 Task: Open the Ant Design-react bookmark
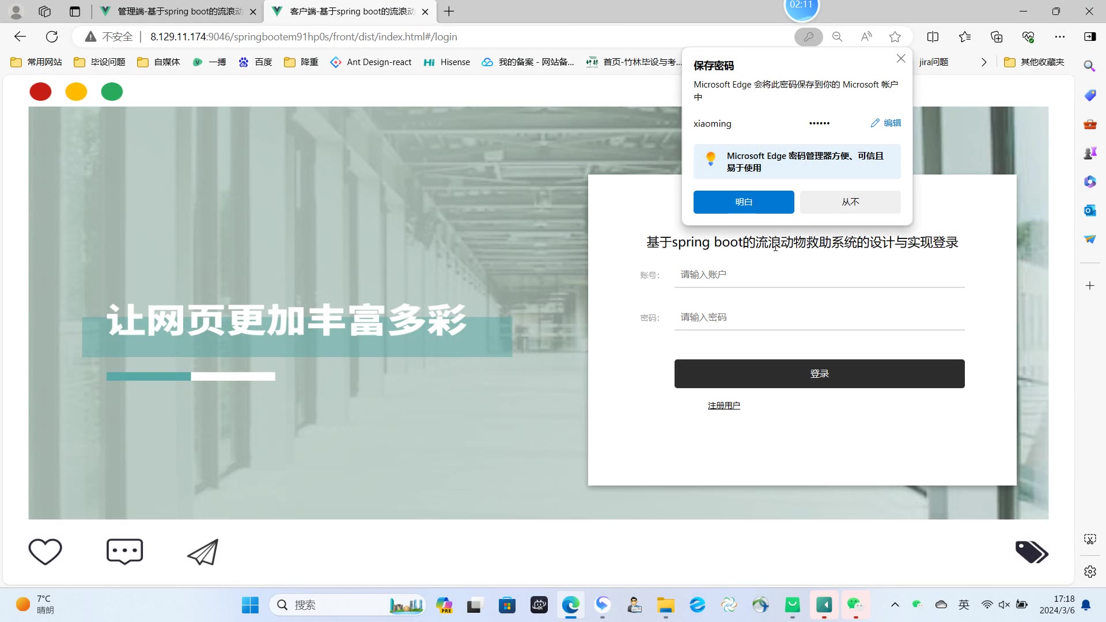coord(371,62)
